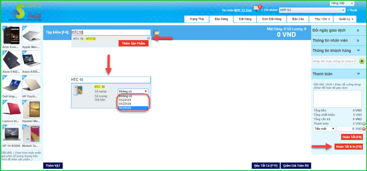Open the Chi nhánh NPP S3 dropdown
This screenshot has width=367, height=171.
pos(312,10)
